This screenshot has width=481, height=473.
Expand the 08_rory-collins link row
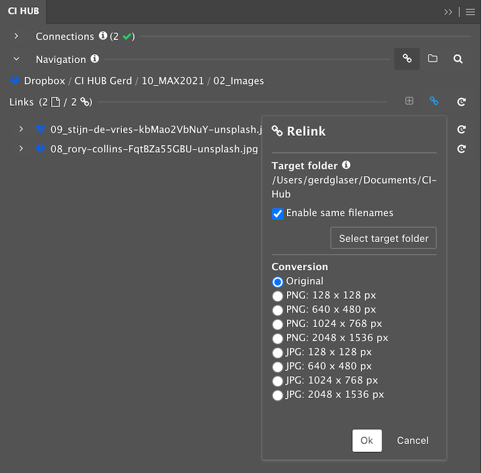tap(21, 148)
